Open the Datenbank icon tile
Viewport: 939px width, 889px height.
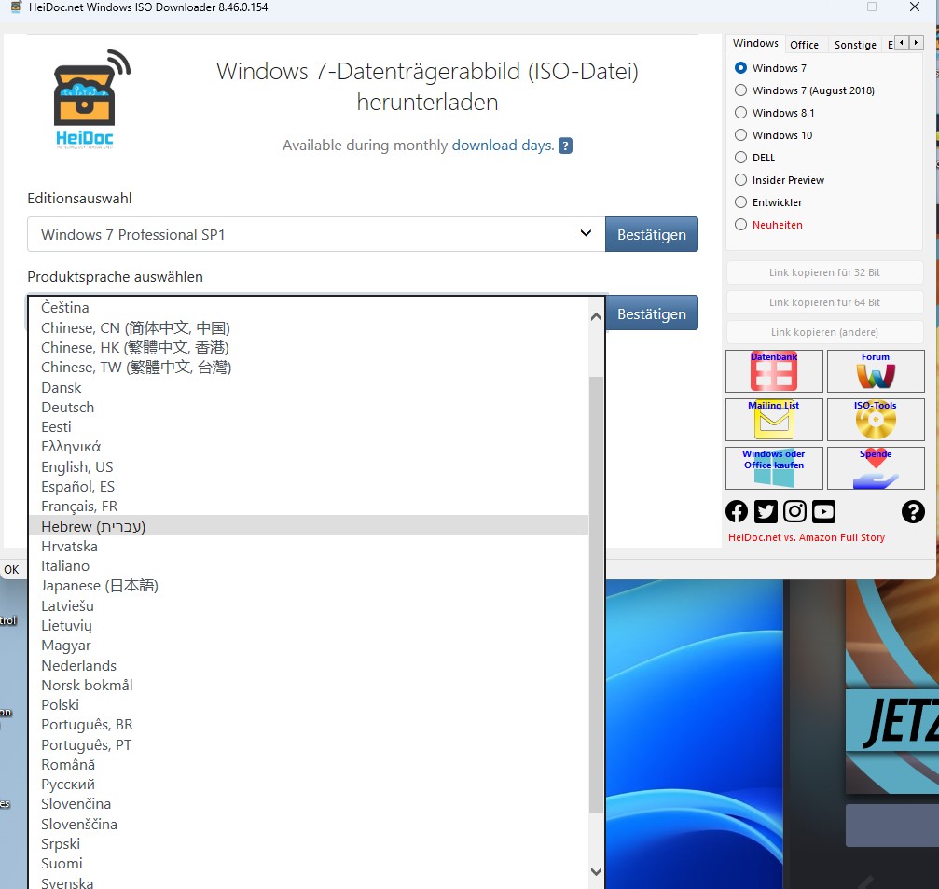774,371
